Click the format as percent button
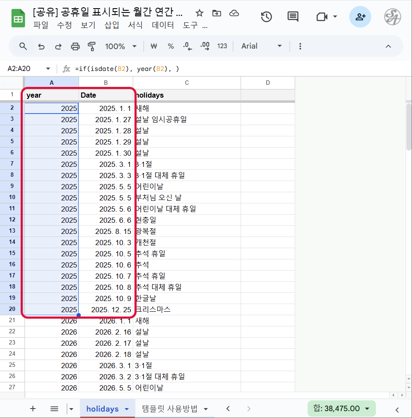 [171, 46]
